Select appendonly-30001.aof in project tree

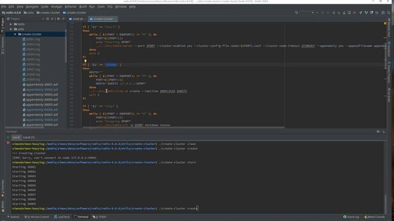(x=40, y=85)
